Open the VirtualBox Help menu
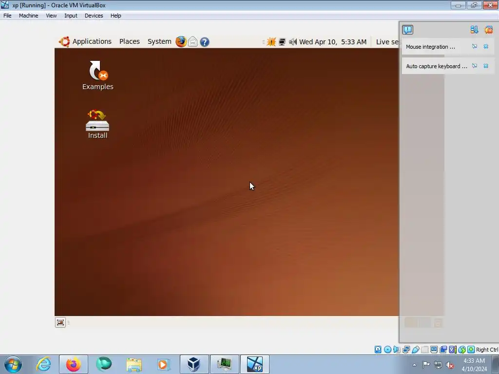Image resolution: width=499 pixels, height=374 pixels. tap(115, 16)
